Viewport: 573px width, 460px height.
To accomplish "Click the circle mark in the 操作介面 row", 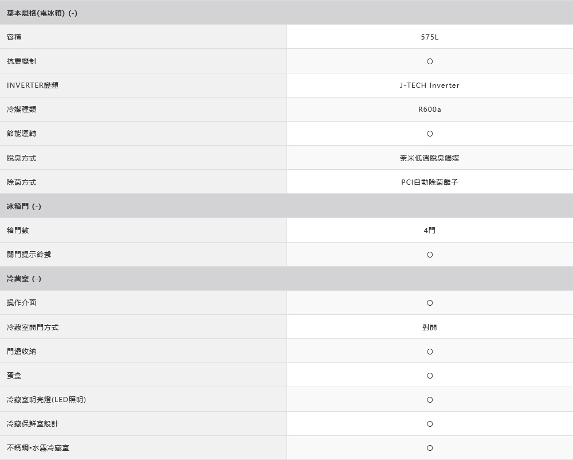I will pos(430,303).
